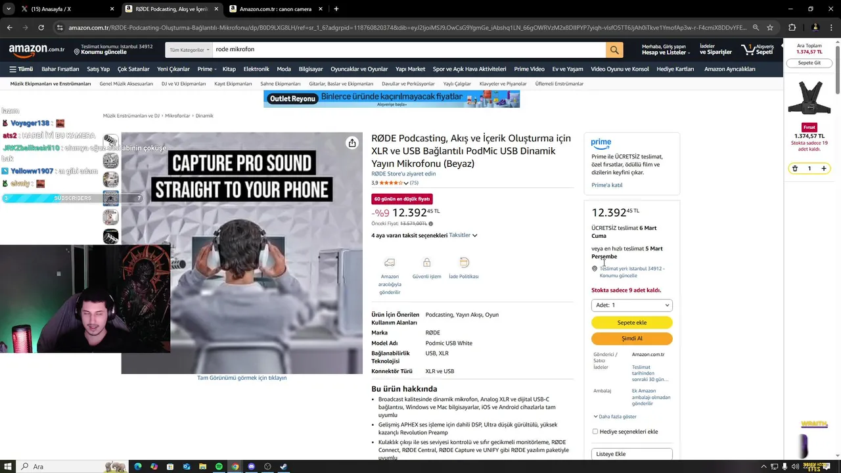Open a new browser tab with plus
This screenshot has width=841, height=473.
pos(336,9)
